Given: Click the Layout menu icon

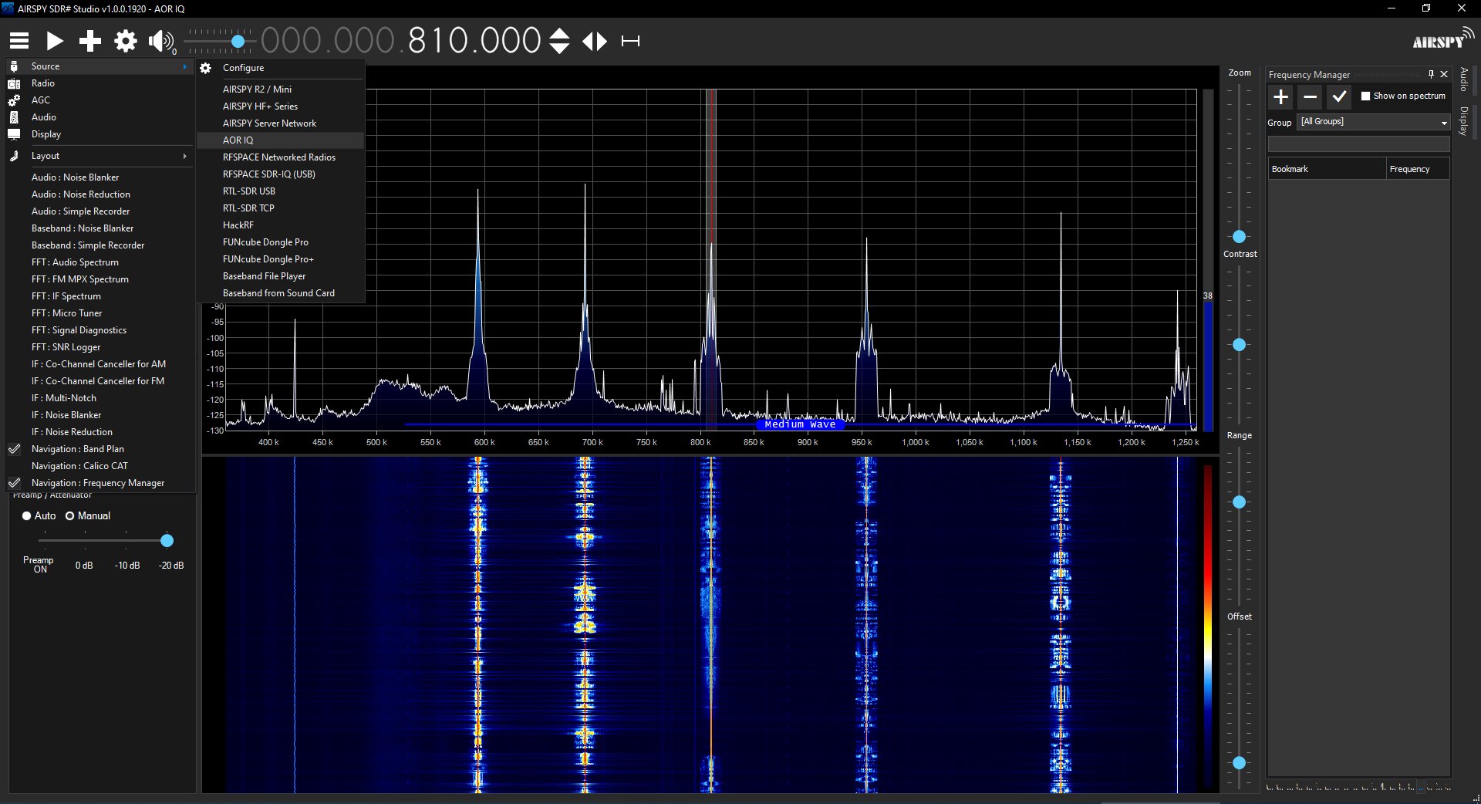Looking at the screenshot, I should coord(14,156).
